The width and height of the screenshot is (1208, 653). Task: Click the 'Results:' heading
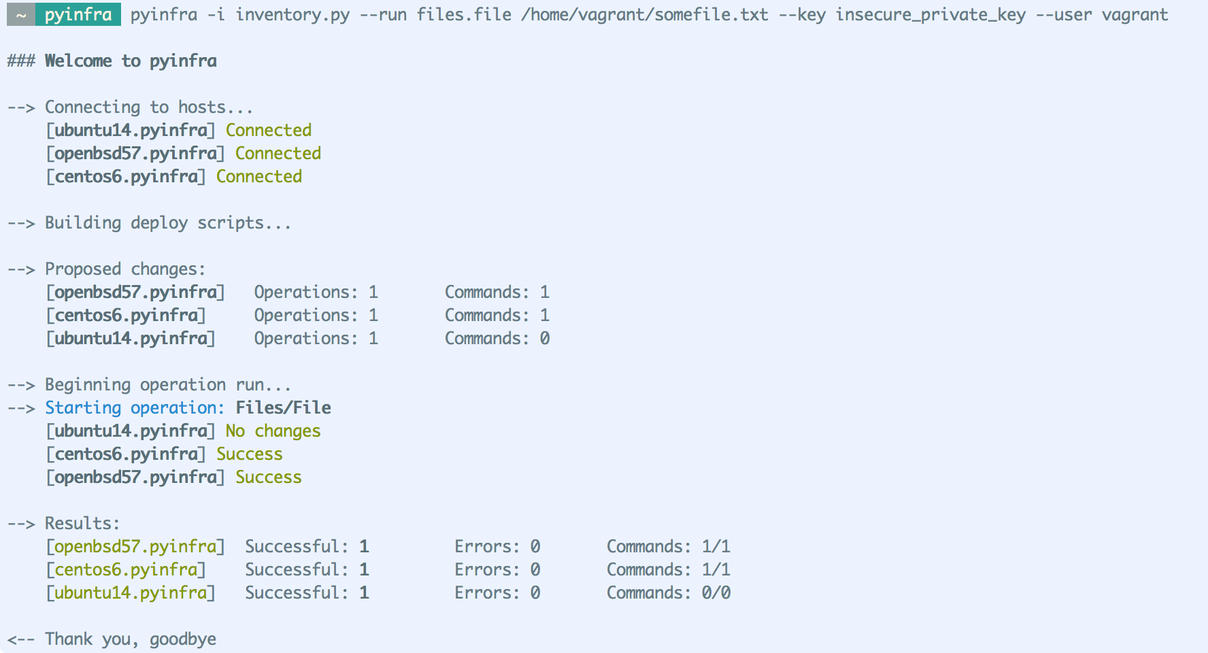[82, 523]
